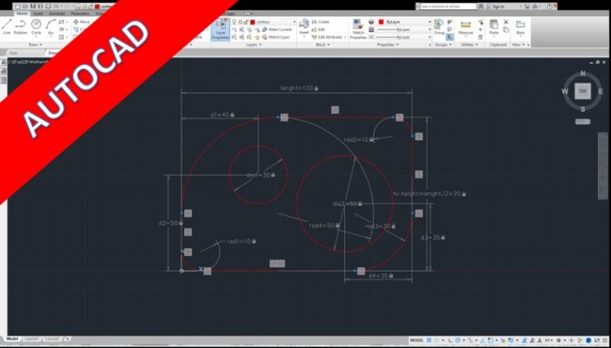Expand the Draw panel
Image resolution: width=611 pixels, height=348 pixels.
click(x=35, y=44)
